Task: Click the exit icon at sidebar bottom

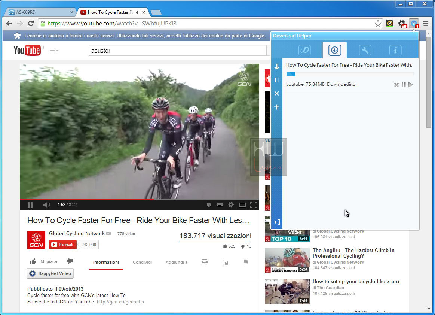Action: tap(277, 222)
